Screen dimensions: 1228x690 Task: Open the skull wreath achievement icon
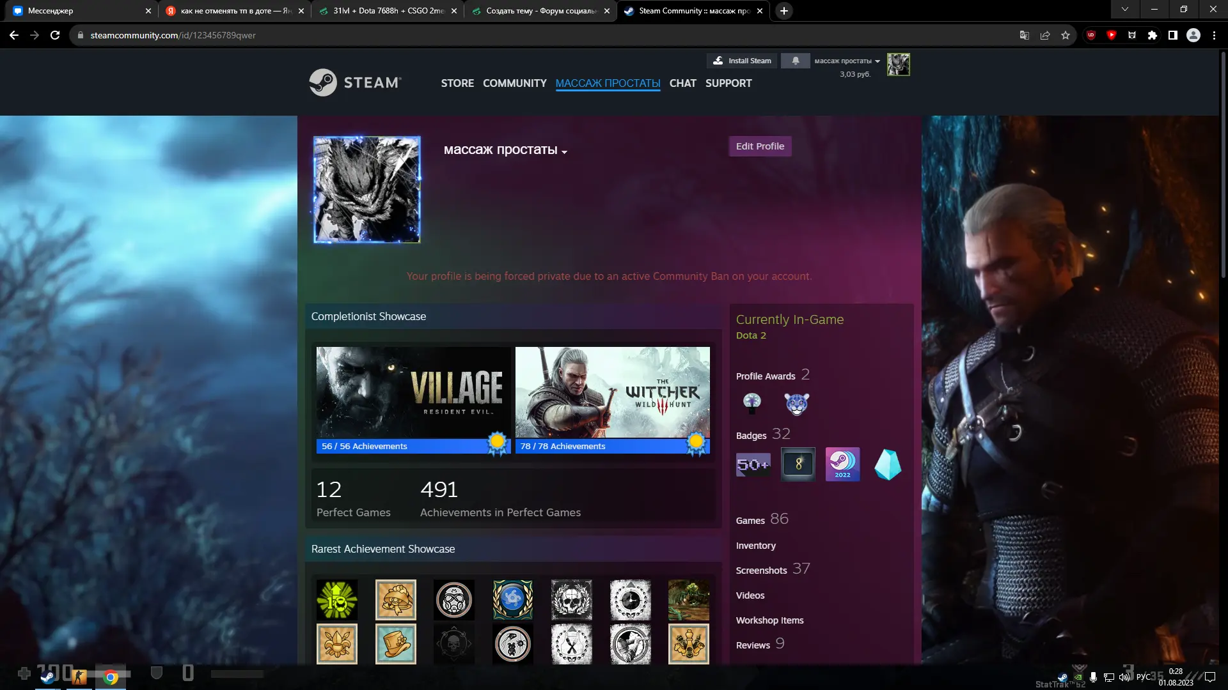point(572,600)
